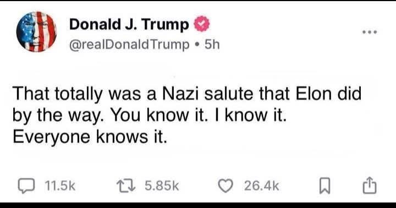Click blank space below the post text
Screen dimensions: 396x208
click(198, 161)
